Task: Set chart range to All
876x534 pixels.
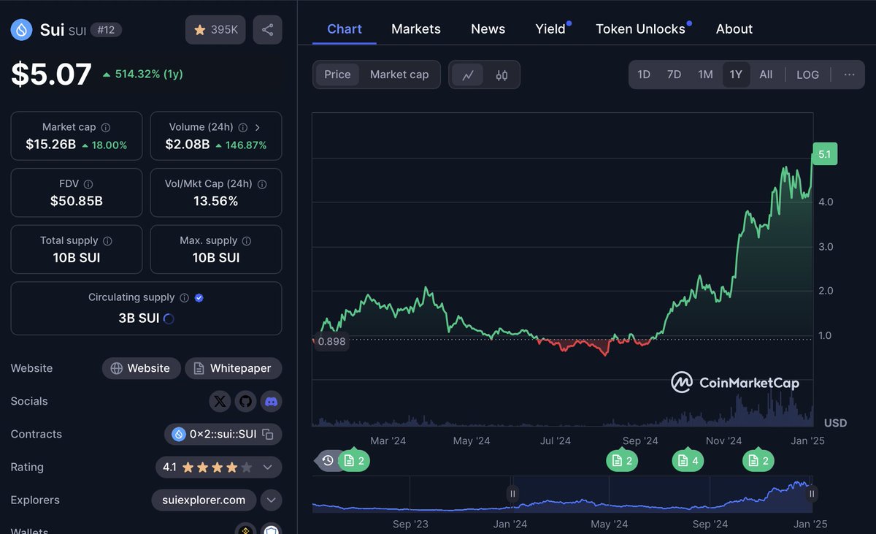Action: [766, 75]
